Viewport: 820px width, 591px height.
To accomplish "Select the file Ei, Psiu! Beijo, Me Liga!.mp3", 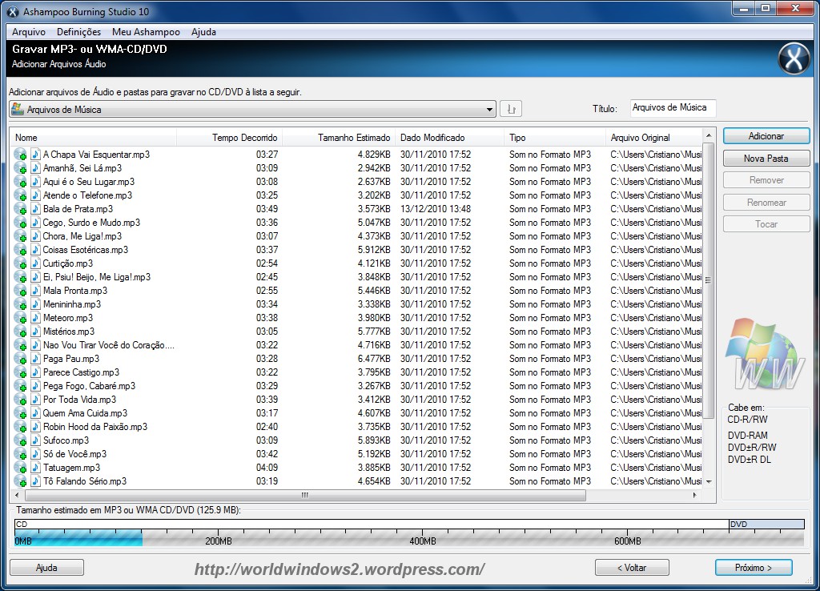I will pyautogui.click(x=97, y=276).
